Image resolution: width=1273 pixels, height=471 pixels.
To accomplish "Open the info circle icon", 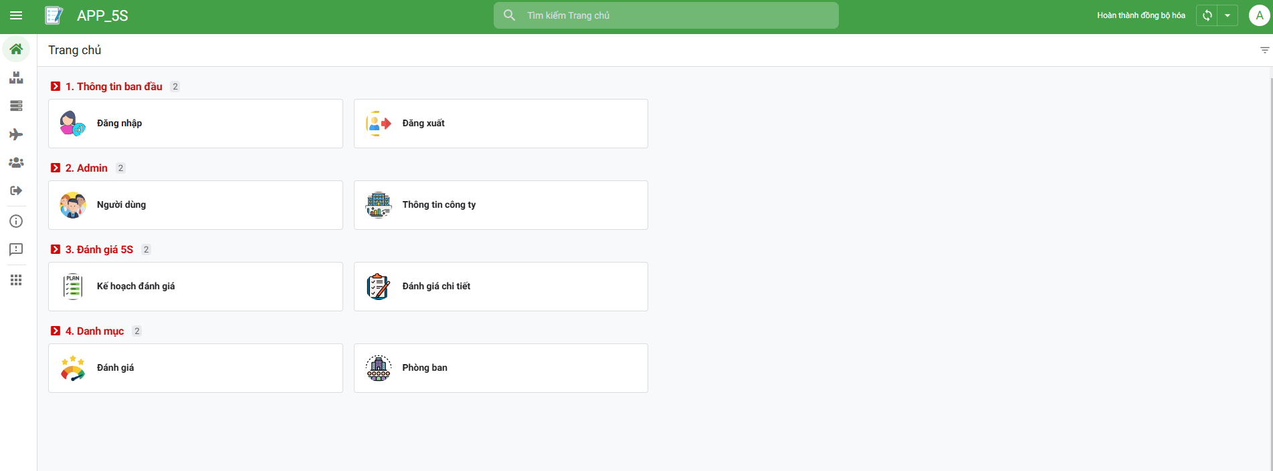I will point(16,222).
